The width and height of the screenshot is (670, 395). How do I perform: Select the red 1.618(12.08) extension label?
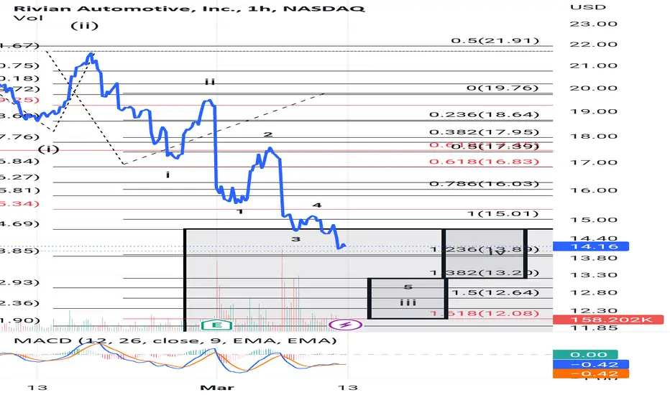pyautogui.click(x=484, y=313)
